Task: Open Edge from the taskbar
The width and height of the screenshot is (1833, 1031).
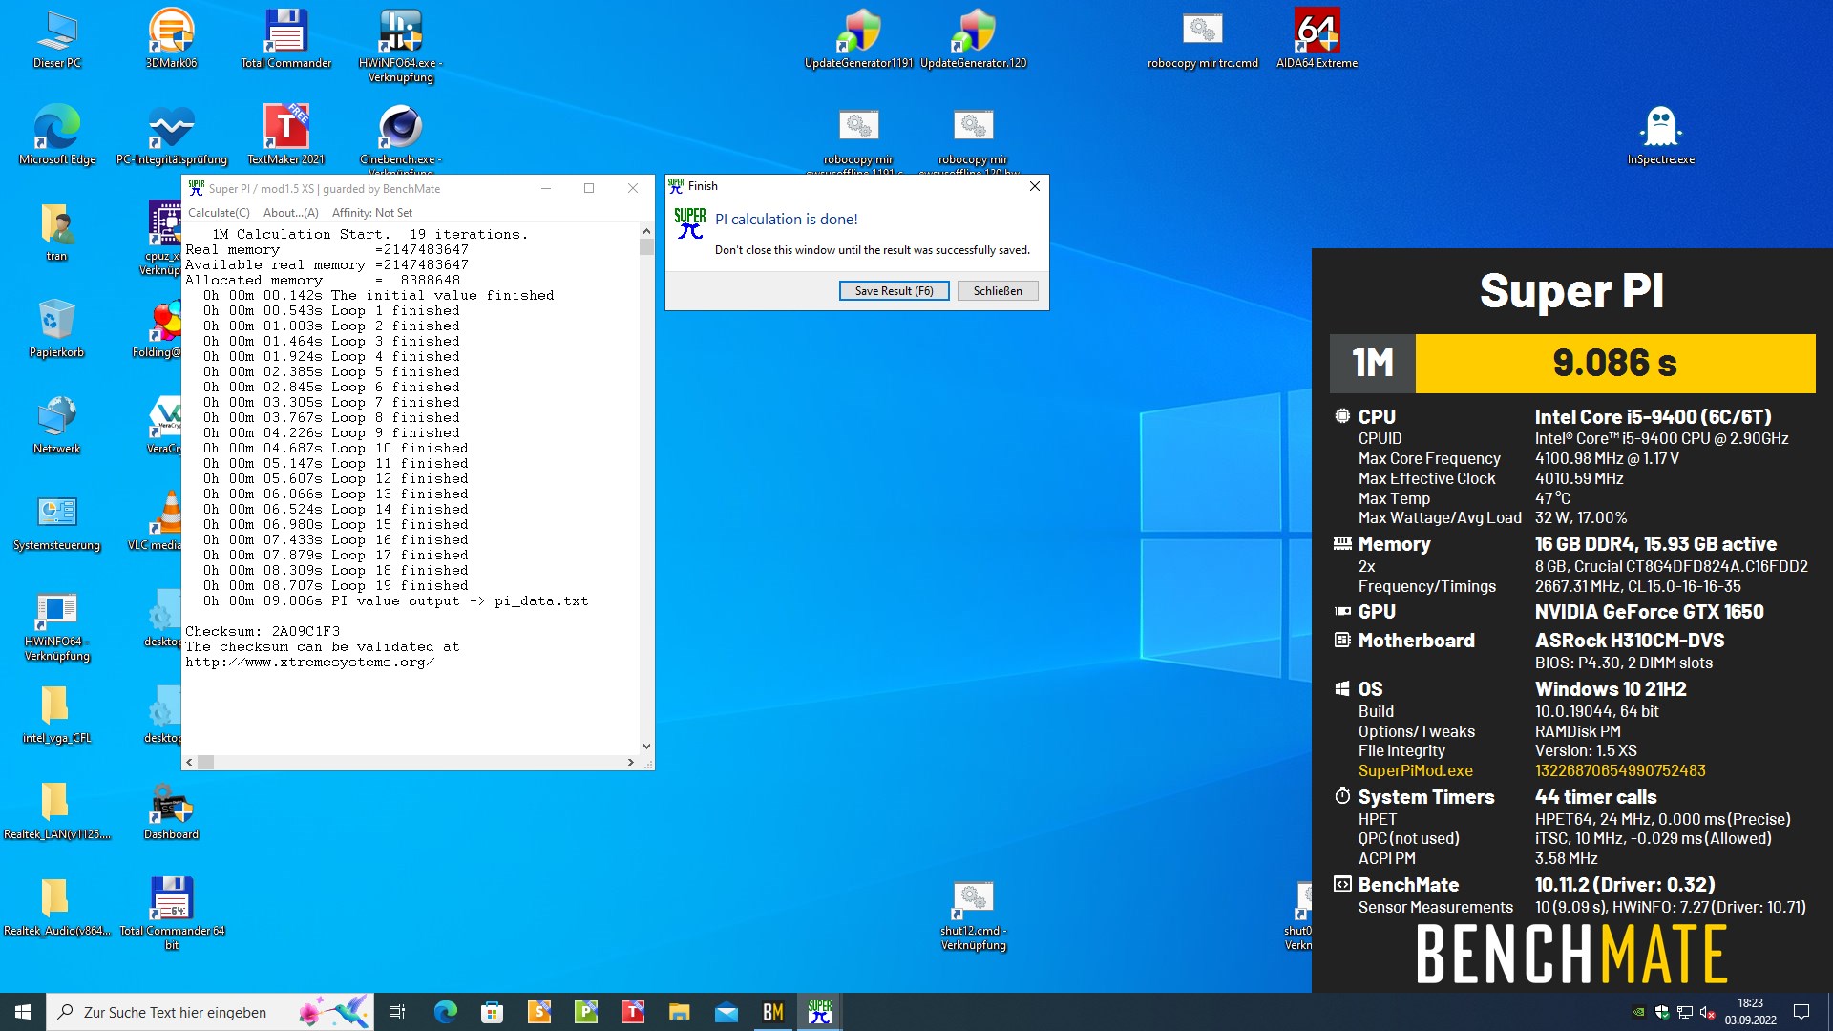Action: coord(445,1012)
